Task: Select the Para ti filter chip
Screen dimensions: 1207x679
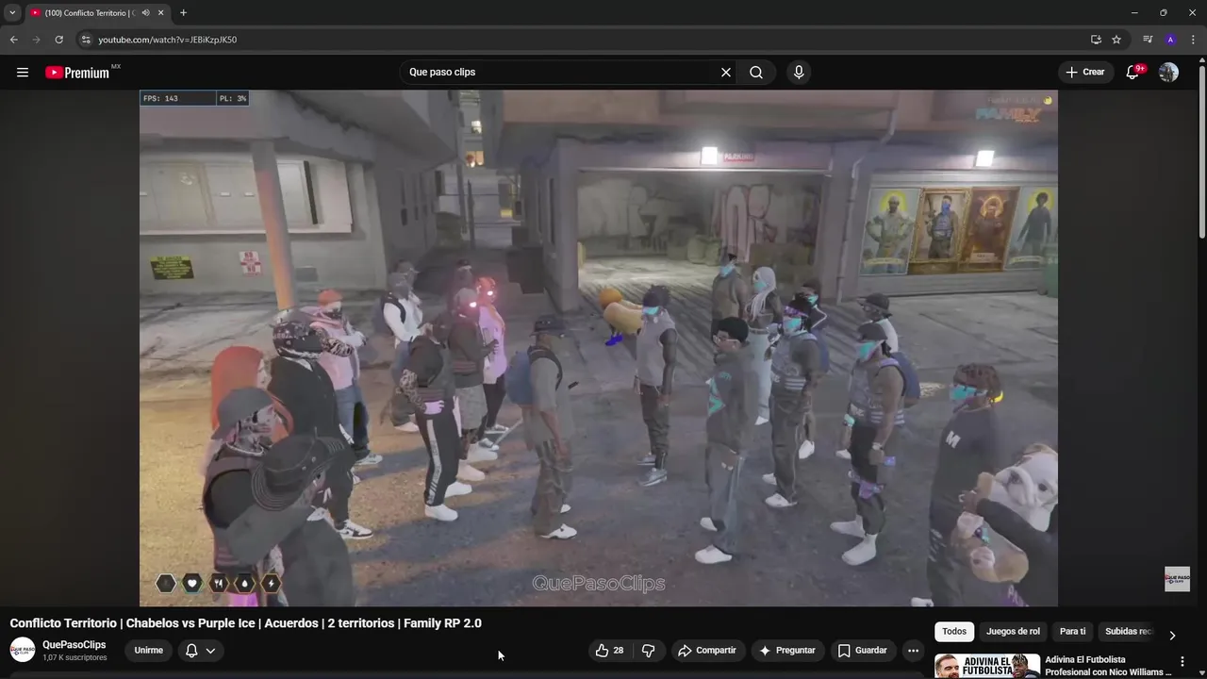Action: (x=1072, y=632)
